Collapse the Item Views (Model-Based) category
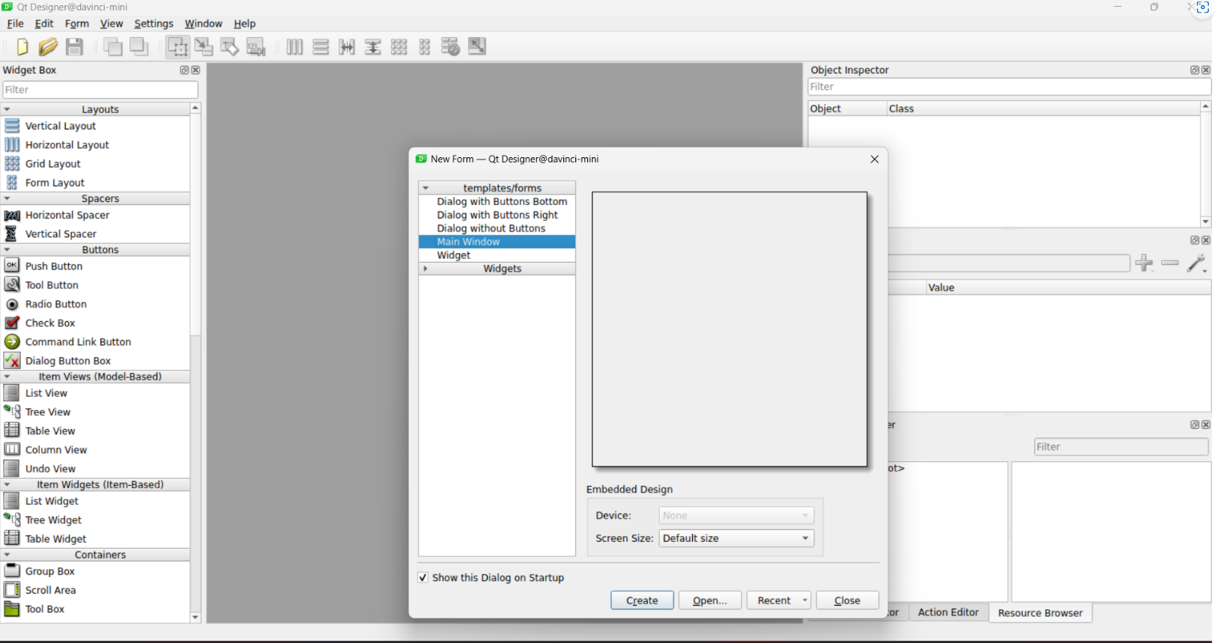Viewport: 1215px width, 643px height. coord(7,377)
